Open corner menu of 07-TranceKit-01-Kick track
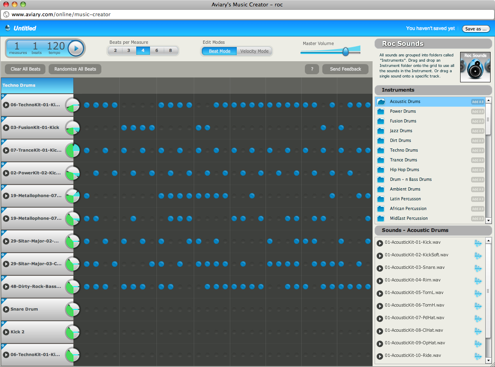Screen dimensions: 495x367 tap(3, 142)
